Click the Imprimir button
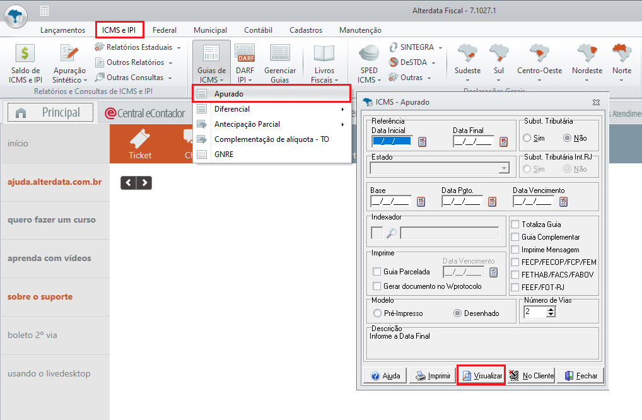The width and height of the screenshot is (642, 420). point(433,375)
